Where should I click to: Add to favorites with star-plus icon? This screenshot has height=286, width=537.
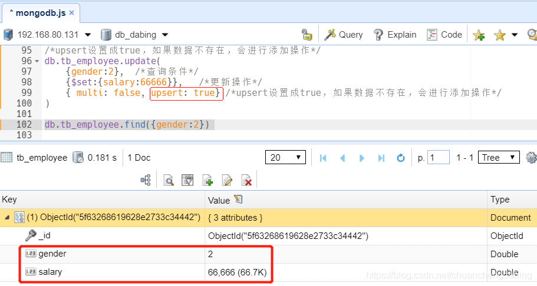coord(479,35)
